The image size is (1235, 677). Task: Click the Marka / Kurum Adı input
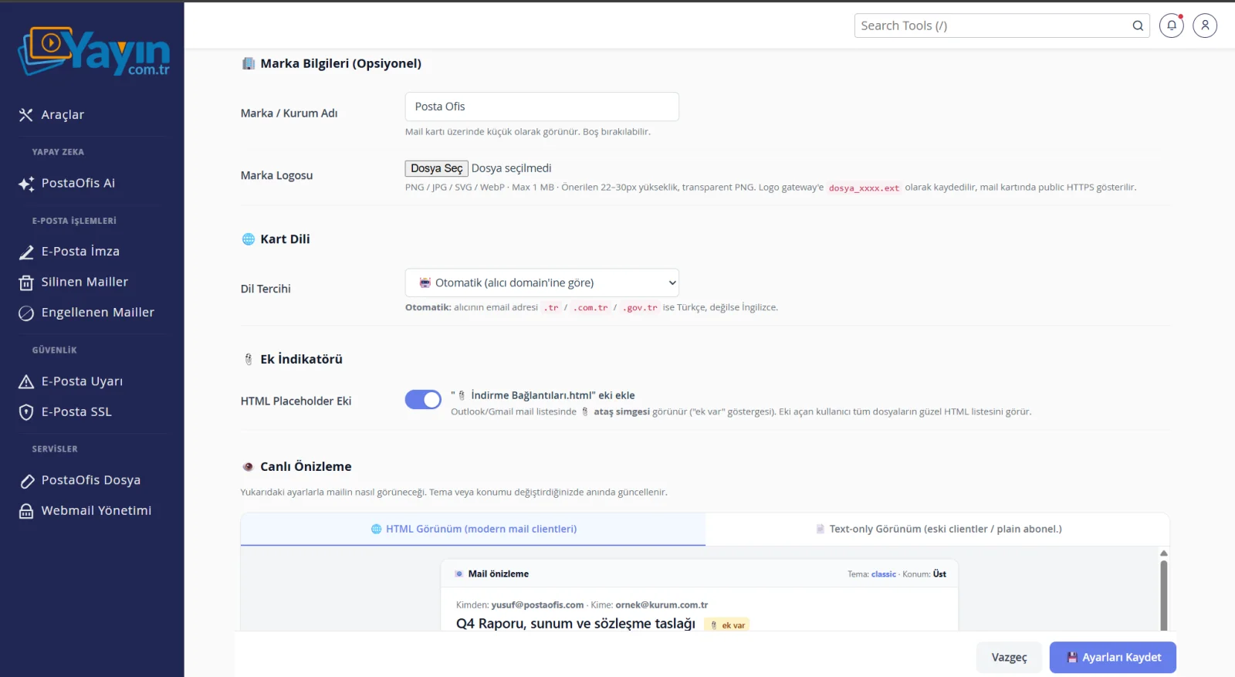[x=542, y=107]
